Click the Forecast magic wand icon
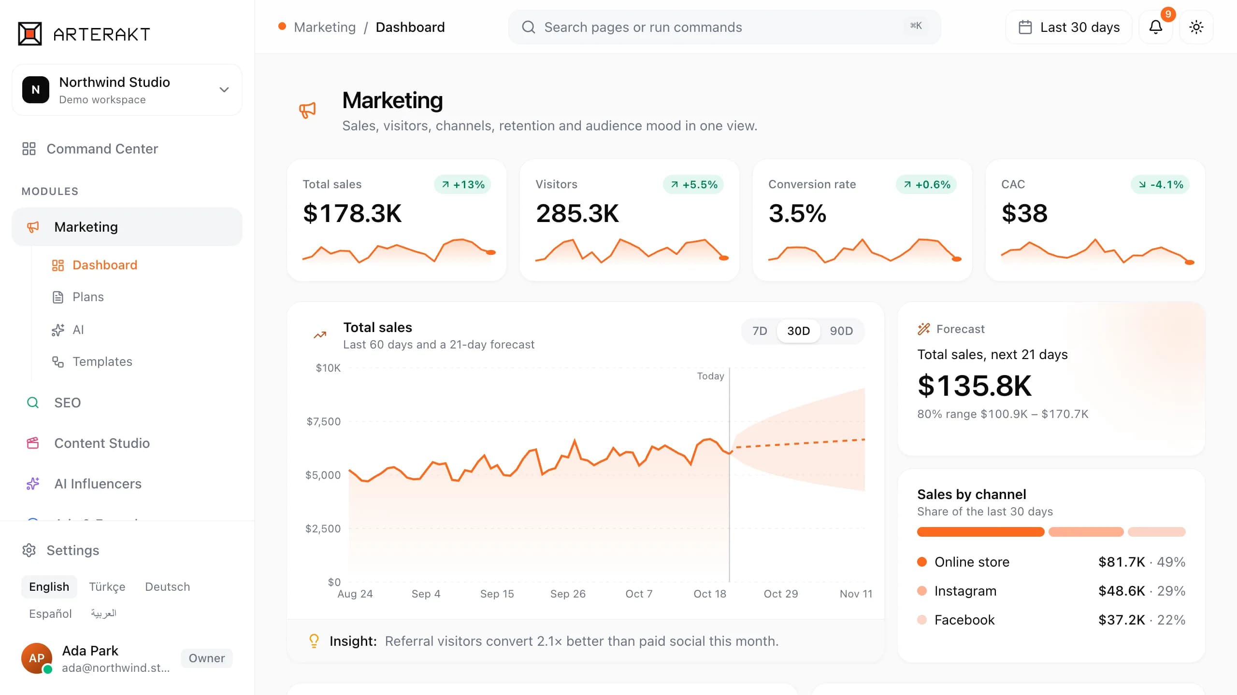 pyautogui.click(x=924, y=329)
